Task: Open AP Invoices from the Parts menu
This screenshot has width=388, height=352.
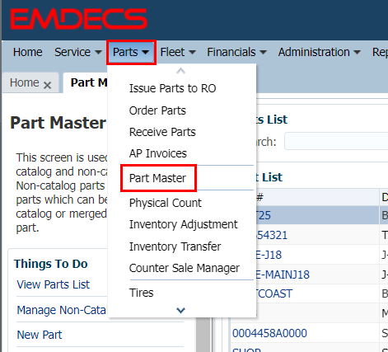Action: tap(158, 153)
